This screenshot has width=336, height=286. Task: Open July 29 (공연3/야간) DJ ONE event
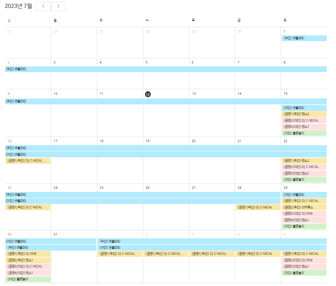[x=304, y=214]
